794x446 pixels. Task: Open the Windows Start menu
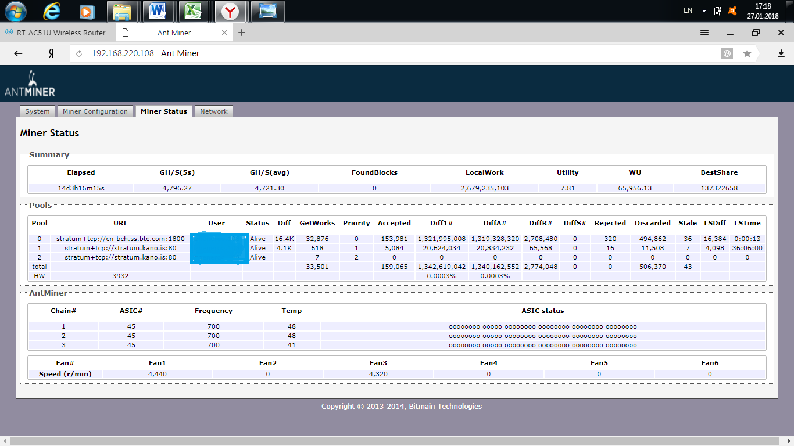(16, 10)
